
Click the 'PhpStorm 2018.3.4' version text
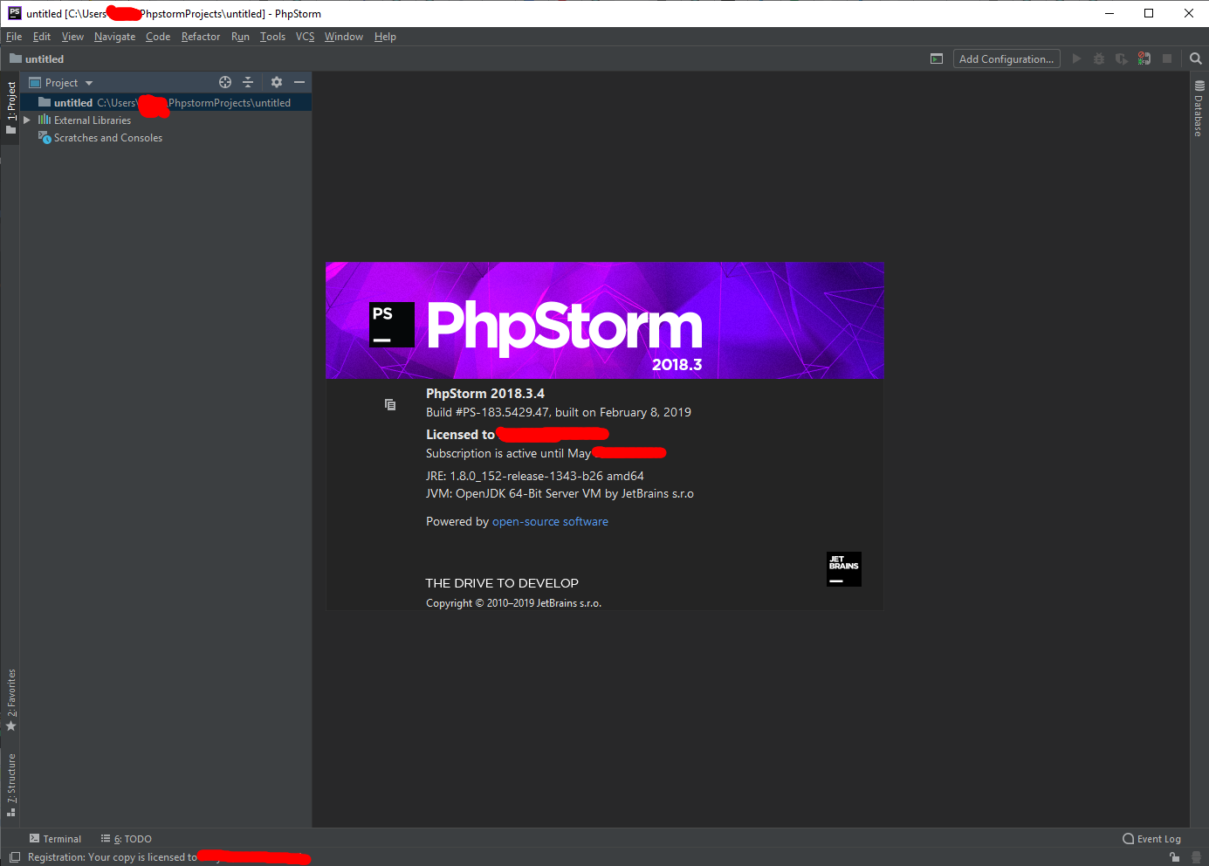[x=485, y=394]
